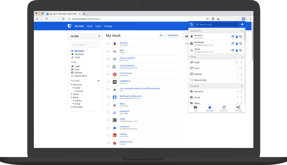The image size is (287, 165).
Task: Collapse the Work folder in the Filters tree
Action: pyautogui.click(x=71, y=97)
